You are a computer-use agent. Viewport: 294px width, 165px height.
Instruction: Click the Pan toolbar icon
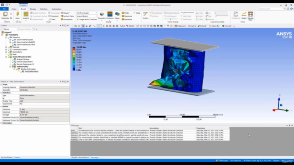point(103,26)
